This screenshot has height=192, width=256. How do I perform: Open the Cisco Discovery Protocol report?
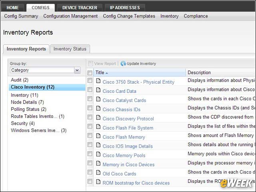click(128, 119)
